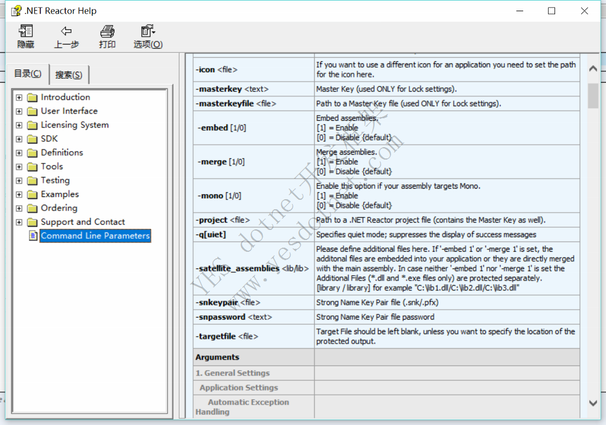Viewport: 606px width, 425px height.
Task: Click the -masterkey <text> table cell
Action: click(253, 89)
